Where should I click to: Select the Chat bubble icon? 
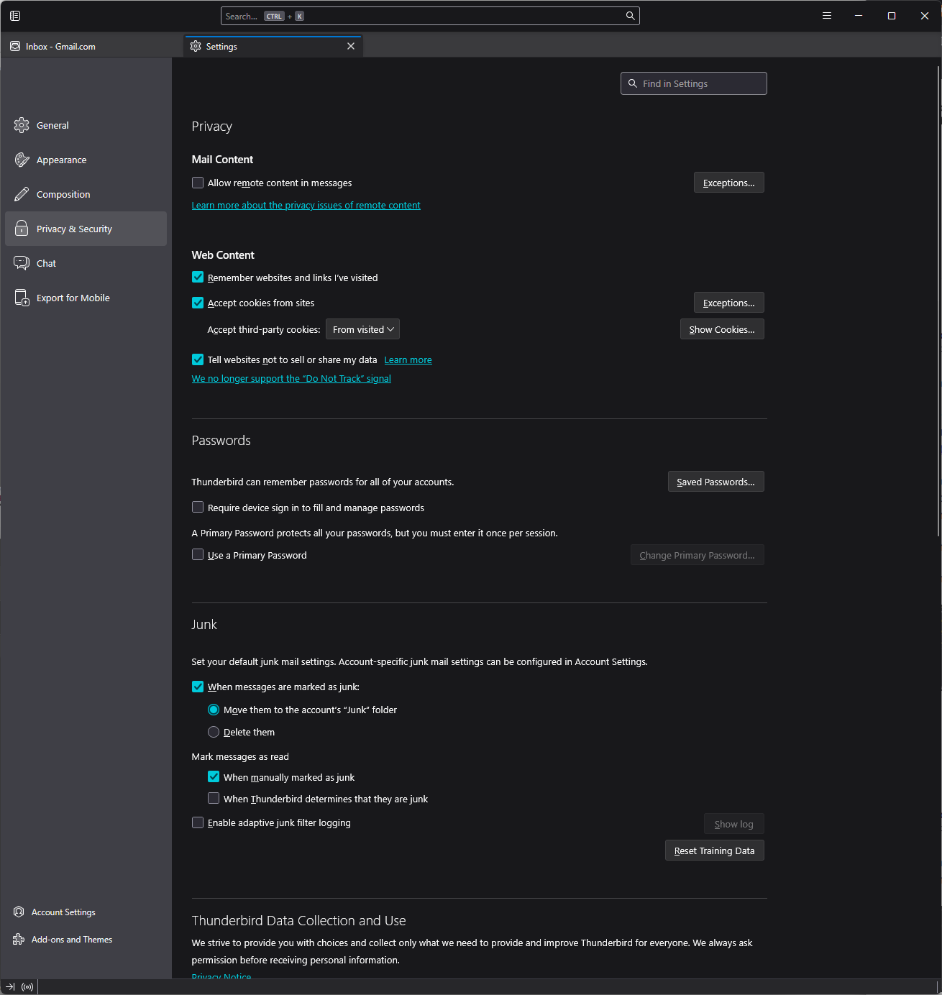click(x=22, y=263)
